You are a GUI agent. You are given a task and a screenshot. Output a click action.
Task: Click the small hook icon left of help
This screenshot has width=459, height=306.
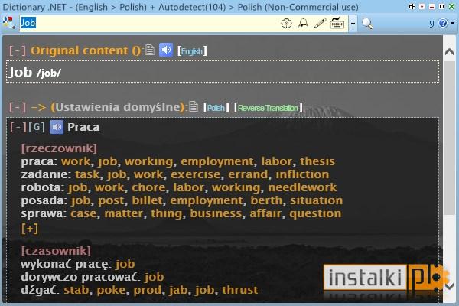coord(431,24)
